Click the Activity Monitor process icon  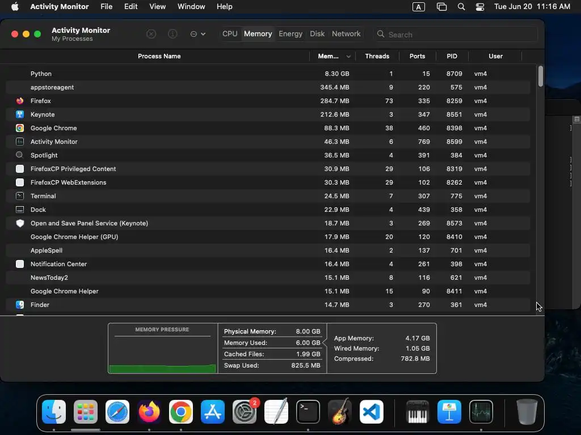click(x=20, y=142)
